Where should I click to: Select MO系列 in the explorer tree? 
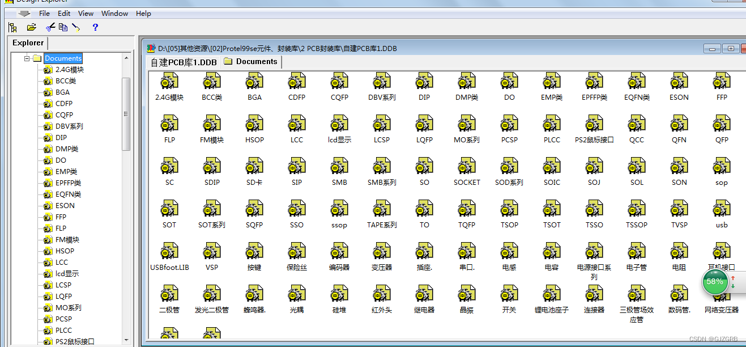coord(69,307)
